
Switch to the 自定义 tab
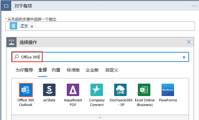112,70
